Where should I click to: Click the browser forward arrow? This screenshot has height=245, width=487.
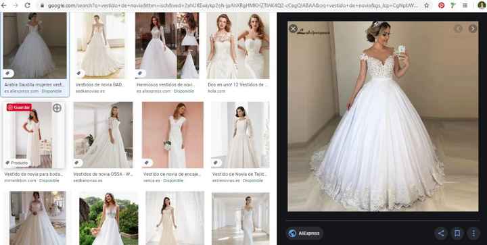pyautogui.click(x=16, y=5)
